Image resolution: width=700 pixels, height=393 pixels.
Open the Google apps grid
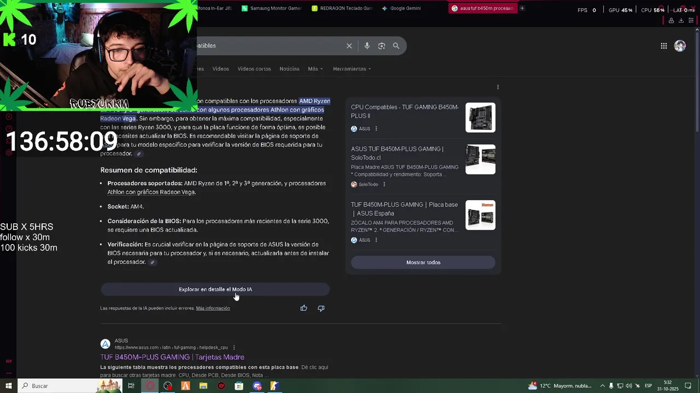click(664, 46)
